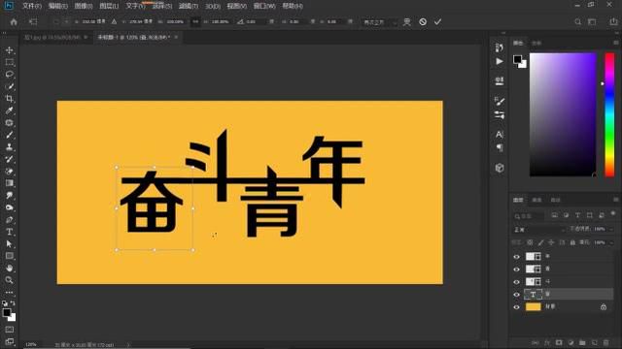Select the Clone Stamp tool

tap(10, 147)
